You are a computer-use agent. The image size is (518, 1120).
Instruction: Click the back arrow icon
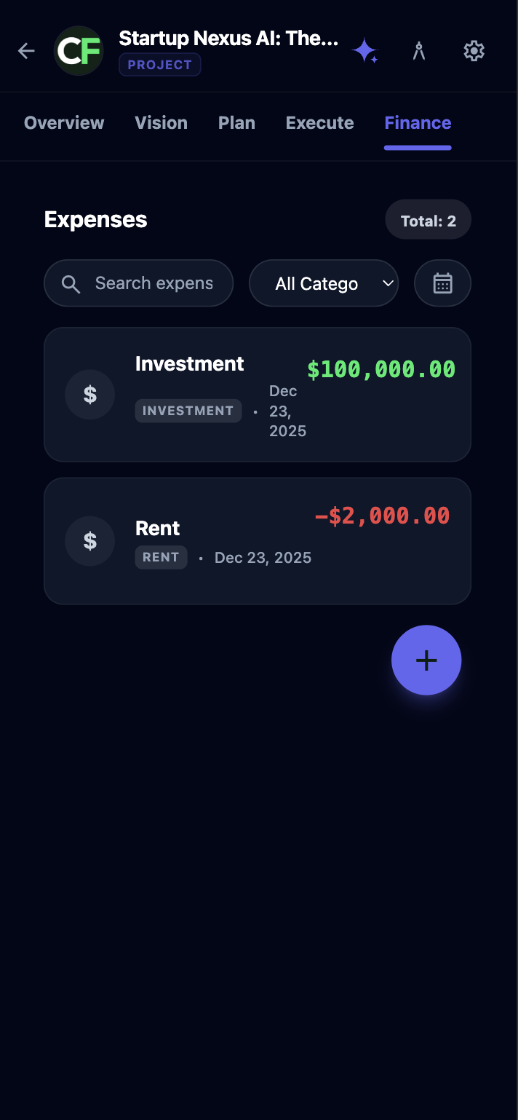[27, 51]
